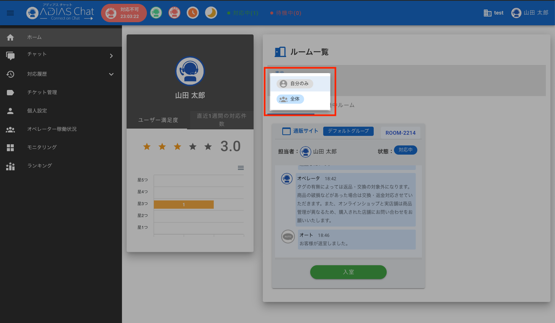Click the red operator unavailable status icon
The width and height of the screenshot is (555, 323).
coord(174,13)
